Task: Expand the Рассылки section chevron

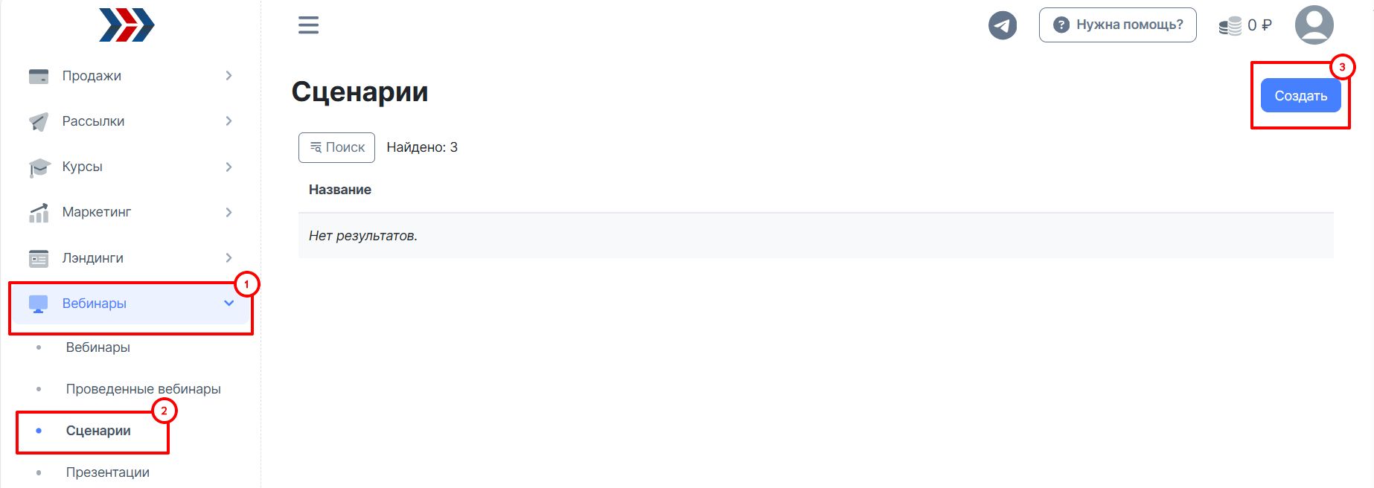Action: point(229,121)
